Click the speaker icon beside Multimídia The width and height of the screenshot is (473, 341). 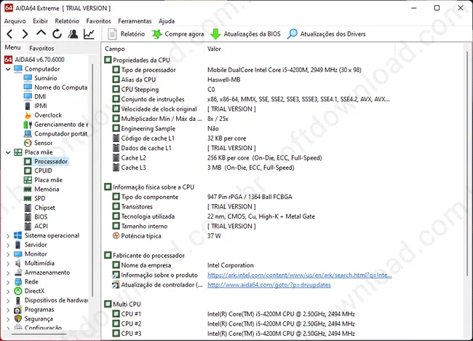click(x=18, y=264)
